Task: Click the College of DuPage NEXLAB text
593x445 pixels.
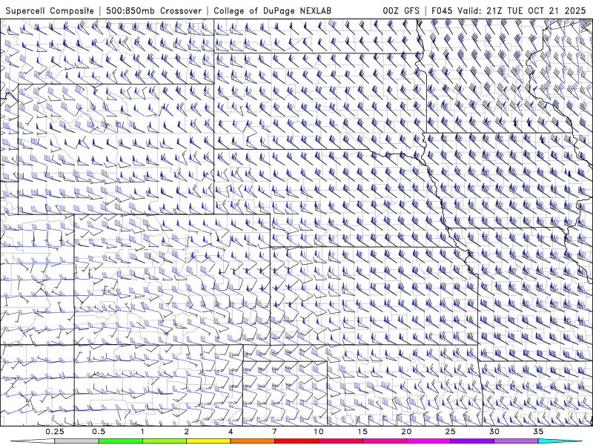Action: [272, 10]
